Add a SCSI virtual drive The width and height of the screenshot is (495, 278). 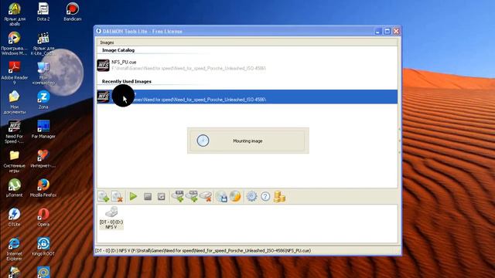click(x=192, y=196)
